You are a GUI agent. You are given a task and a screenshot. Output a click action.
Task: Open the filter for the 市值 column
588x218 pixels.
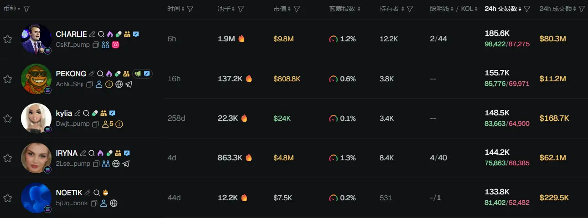[297, 9]
